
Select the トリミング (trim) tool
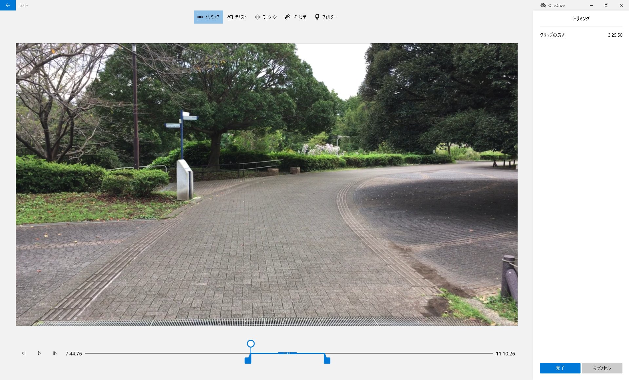click(208, 17)
